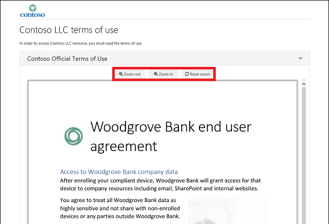
Task: Click the Contoso logo
Action: click(x=33, y=11)
